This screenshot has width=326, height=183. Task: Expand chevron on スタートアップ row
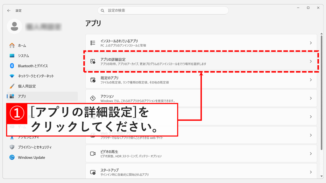311,172
